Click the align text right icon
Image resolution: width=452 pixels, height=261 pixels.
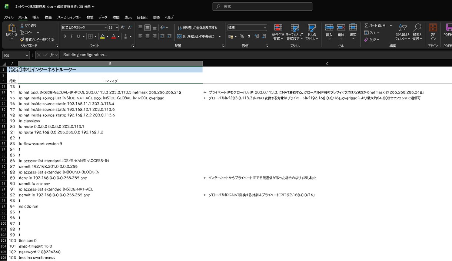pos(154,36)
